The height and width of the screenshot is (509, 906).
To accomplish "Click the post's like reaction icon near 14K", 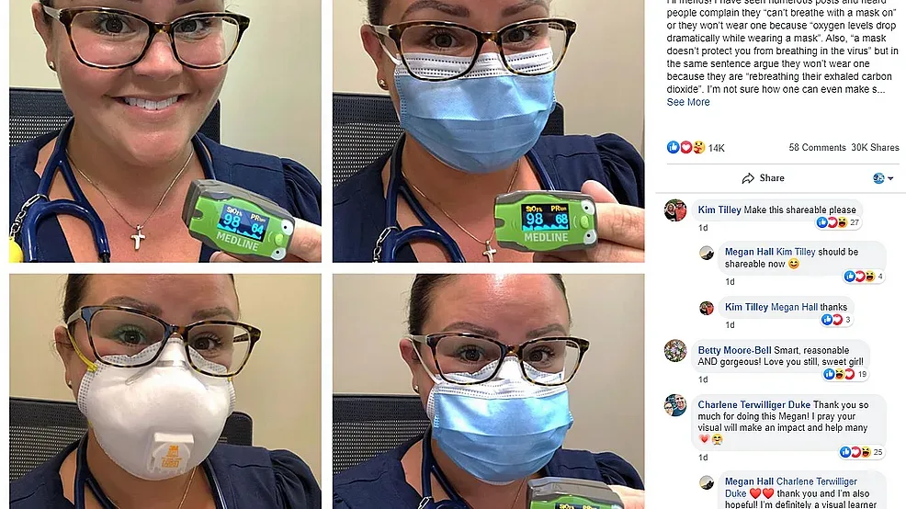I will 674,147.
